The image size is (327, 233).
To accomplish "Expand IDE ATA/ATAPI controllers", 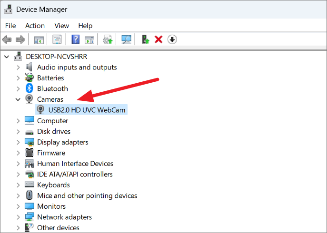I will (19, 174).
